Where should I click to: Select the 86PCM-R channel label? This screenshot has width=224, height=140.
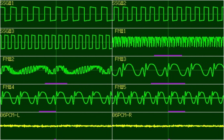click(x=122, y=115)
